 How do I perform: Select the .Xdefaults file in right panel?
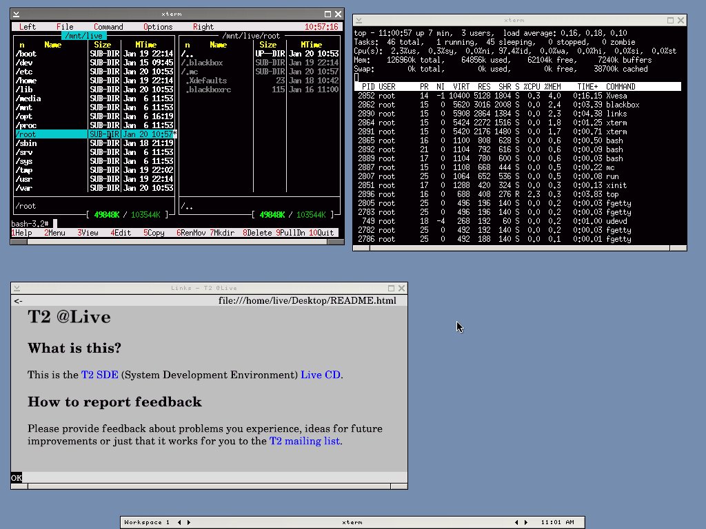click(x=206, y=81)
